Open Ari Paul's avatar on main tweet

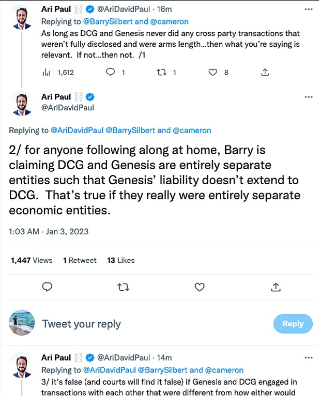(22, 103)
